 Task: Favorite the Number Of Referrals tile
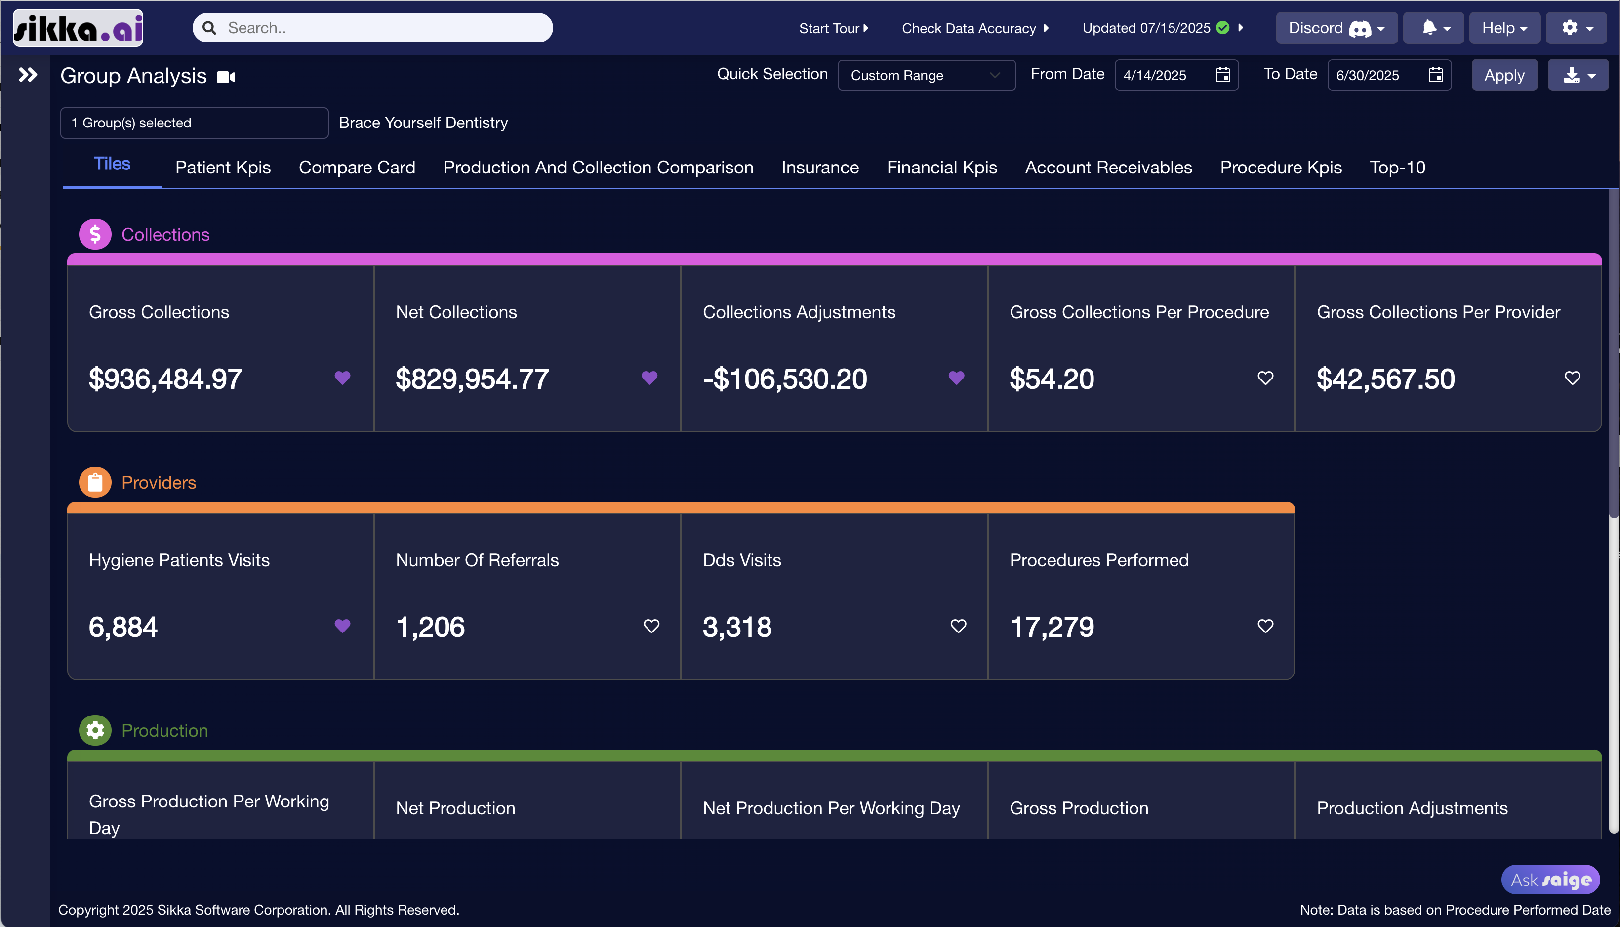click(651, 626)
